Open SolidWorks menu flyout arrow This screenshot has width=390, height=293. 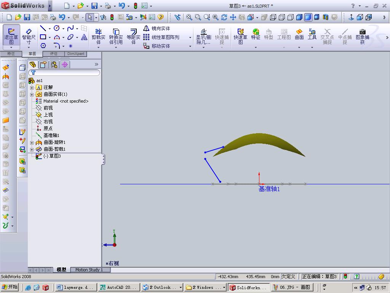[50, 5]
